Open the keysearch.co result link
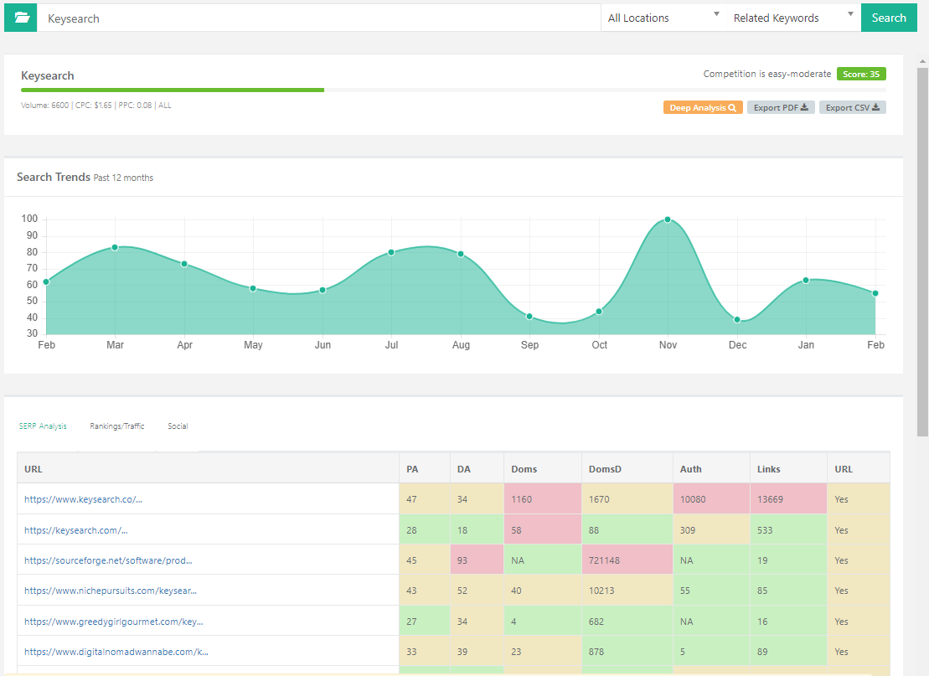Viewport: 929px width, 676px height. point(83,499)
